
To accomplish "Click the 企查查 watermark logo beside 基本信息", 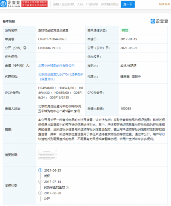I will (x=159, y=21).
